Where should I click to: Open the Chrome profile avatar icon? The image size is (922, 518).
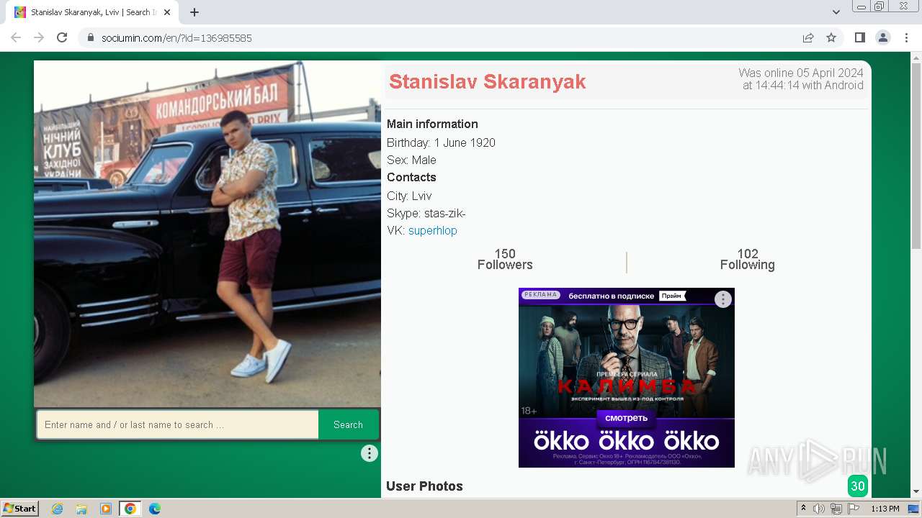883,37
